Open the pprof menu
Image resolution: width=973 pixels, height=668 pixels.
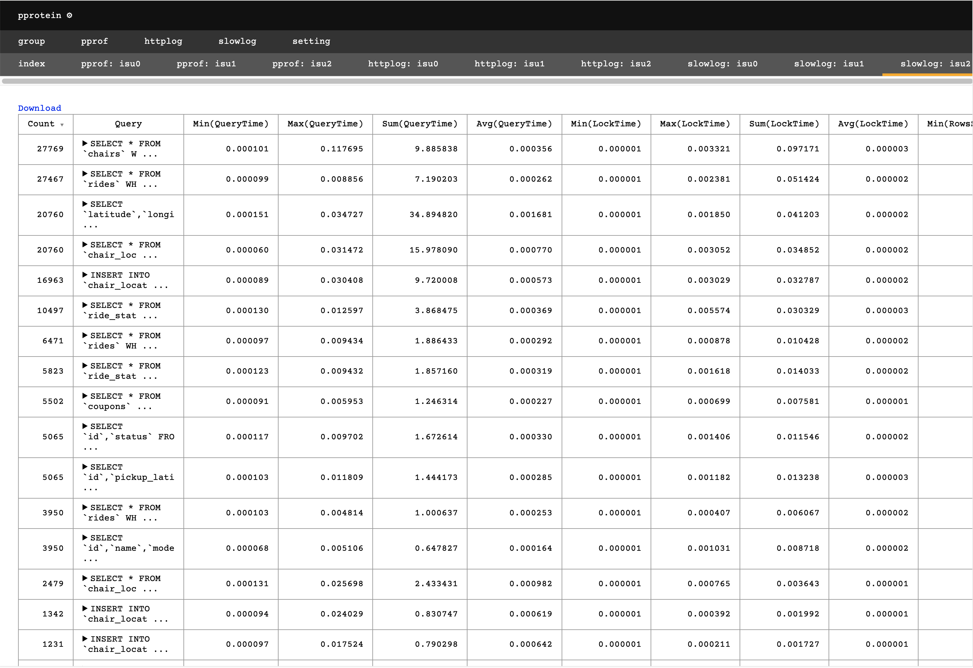(x=94, y=41)
